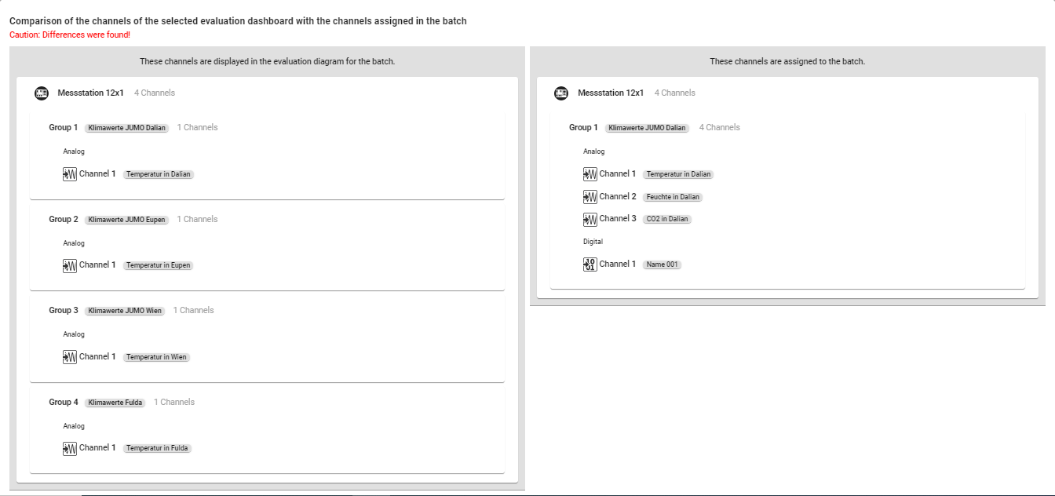Select the Klimawerte JUMO Eupen group tag
This screenshot has height=496, width=1055.
[x=126, y=220]
